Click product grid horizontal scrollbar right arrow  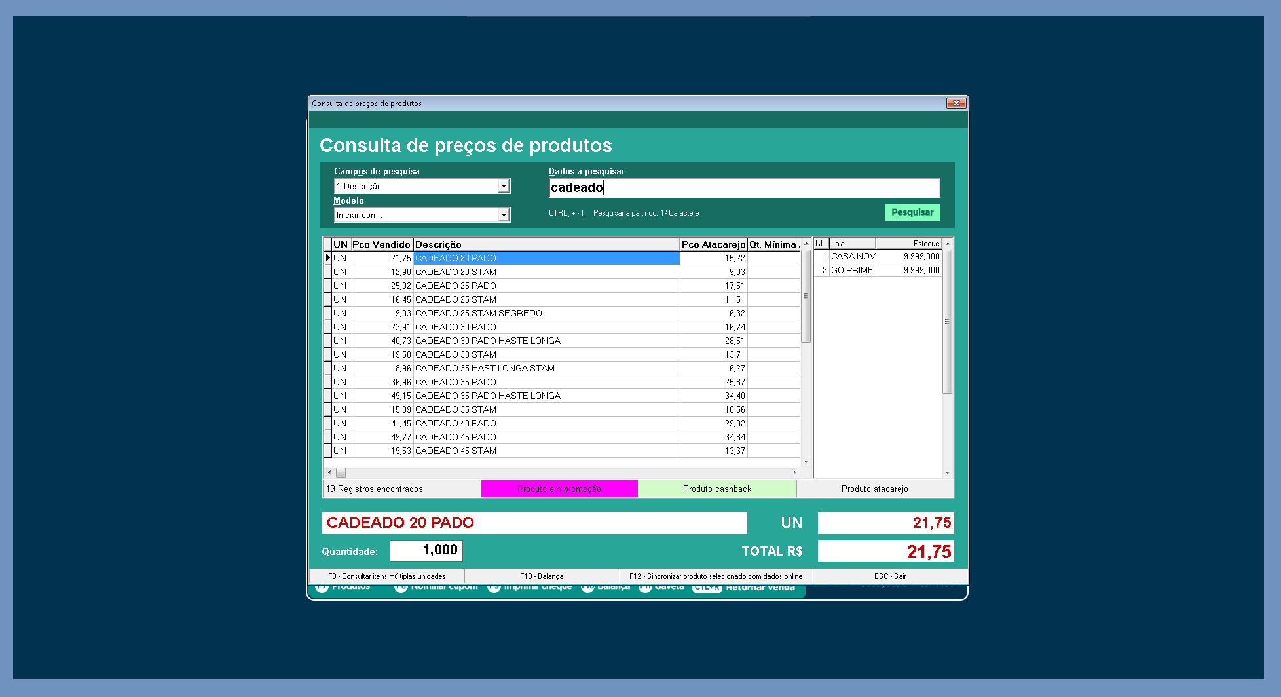pos(795,472)
